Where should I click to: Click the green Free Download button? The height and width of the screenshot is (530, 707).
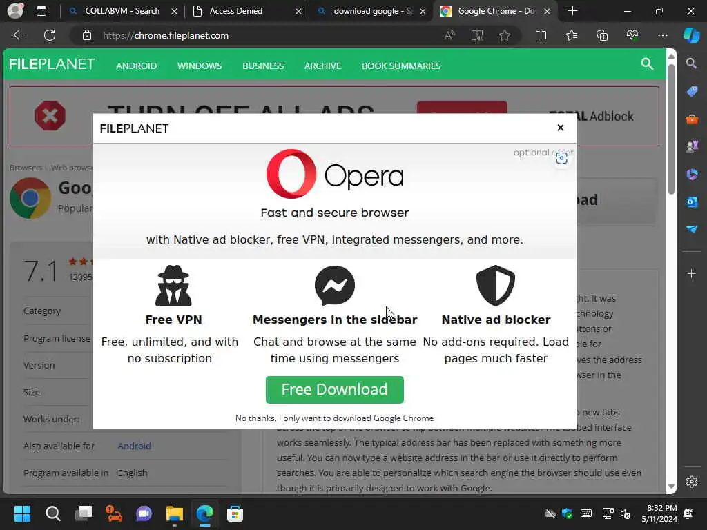[x=335, y=389]
